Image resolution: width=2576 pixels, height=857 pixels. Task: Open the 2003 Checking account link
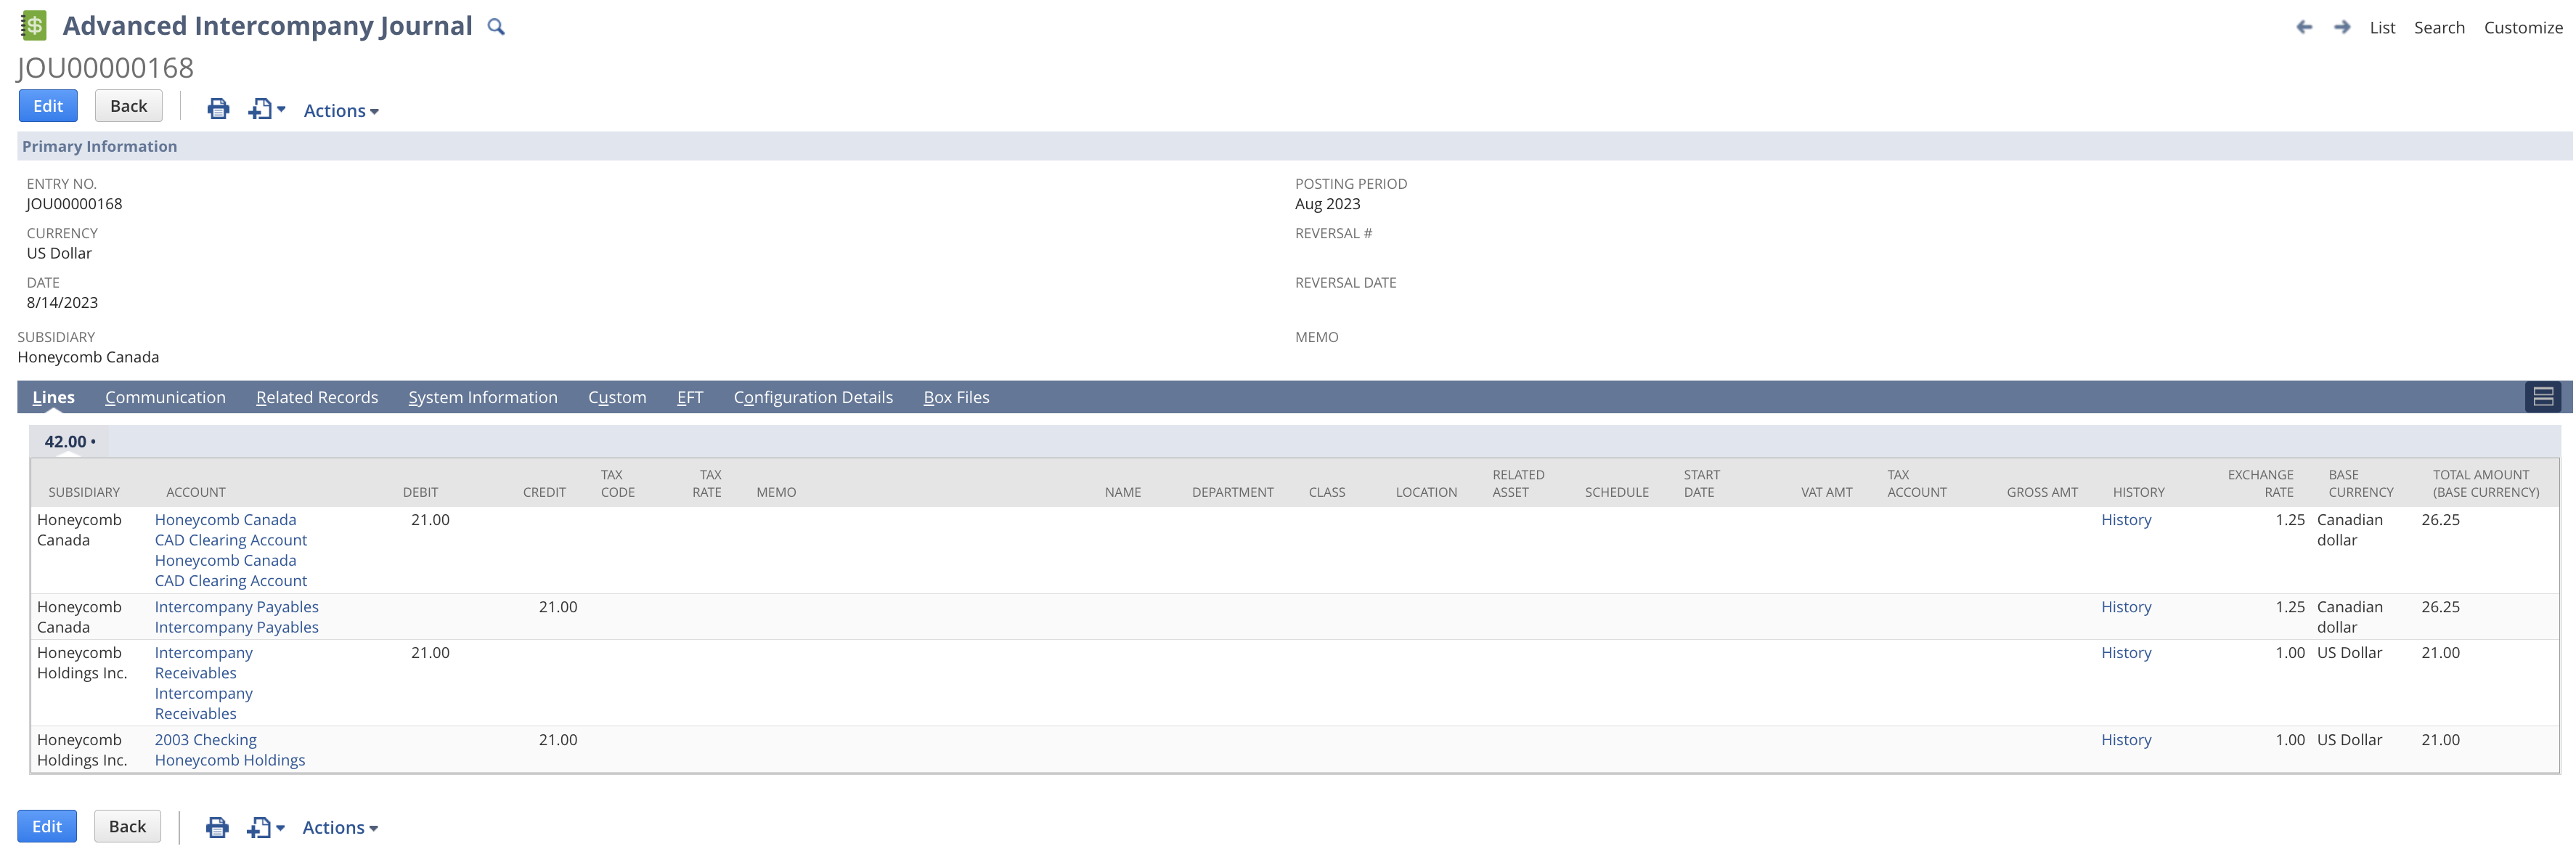pos(205,740)
